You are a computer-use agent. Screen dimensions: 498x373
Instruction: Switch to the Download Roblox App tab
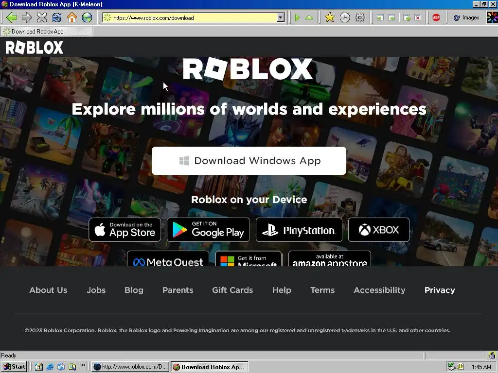(x=47, y=32)
